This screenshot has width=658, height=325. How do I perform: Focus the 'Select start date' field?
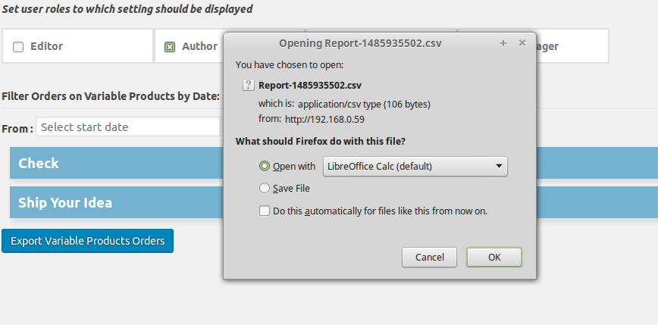[128, 127]
